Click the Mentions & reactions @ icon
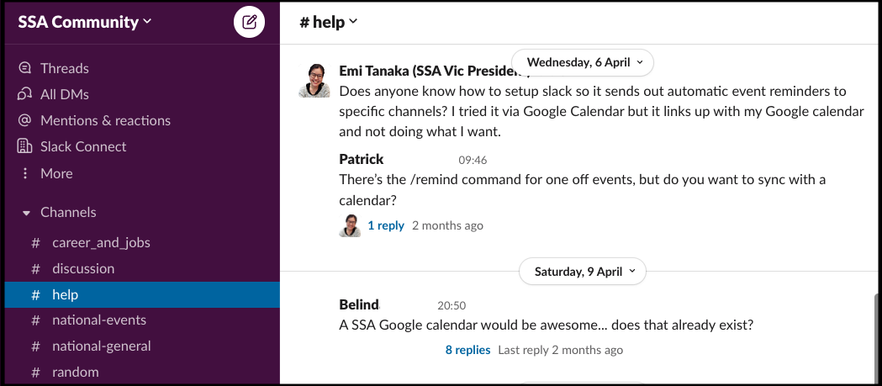This screenshot has width=882, height=386. (24, 120)
